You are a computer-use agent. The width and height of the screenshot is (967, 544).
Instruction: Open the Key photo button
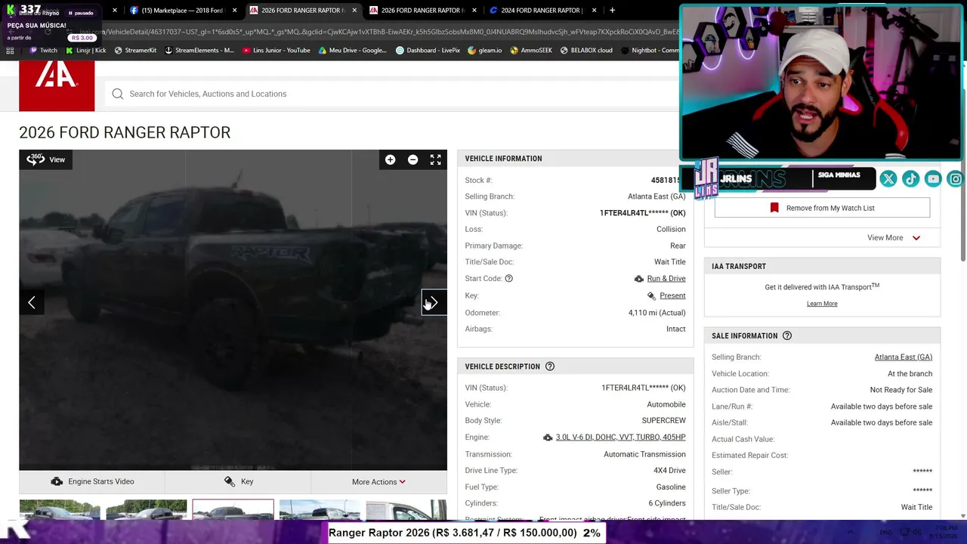click(x=238, y=481)
